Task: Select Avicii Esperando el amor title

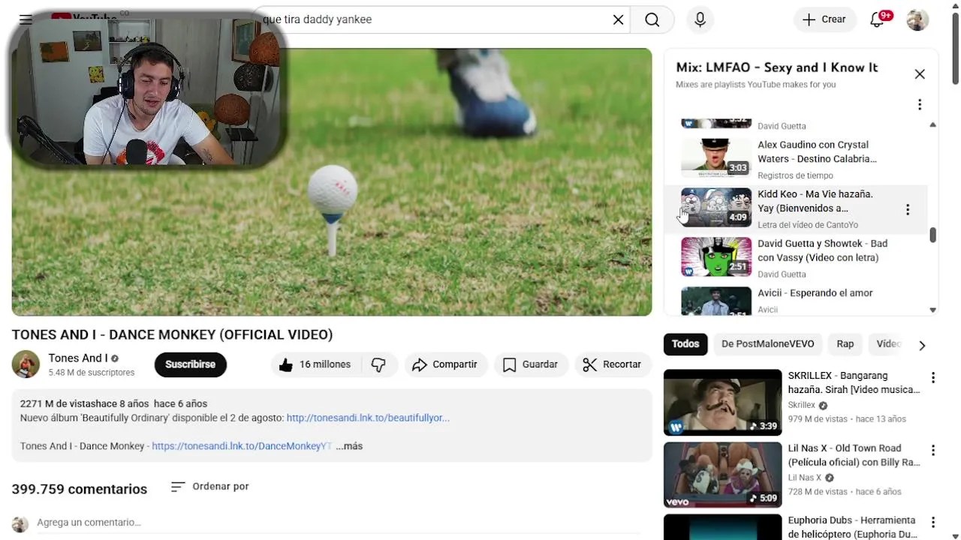Action: coord(815,293)
